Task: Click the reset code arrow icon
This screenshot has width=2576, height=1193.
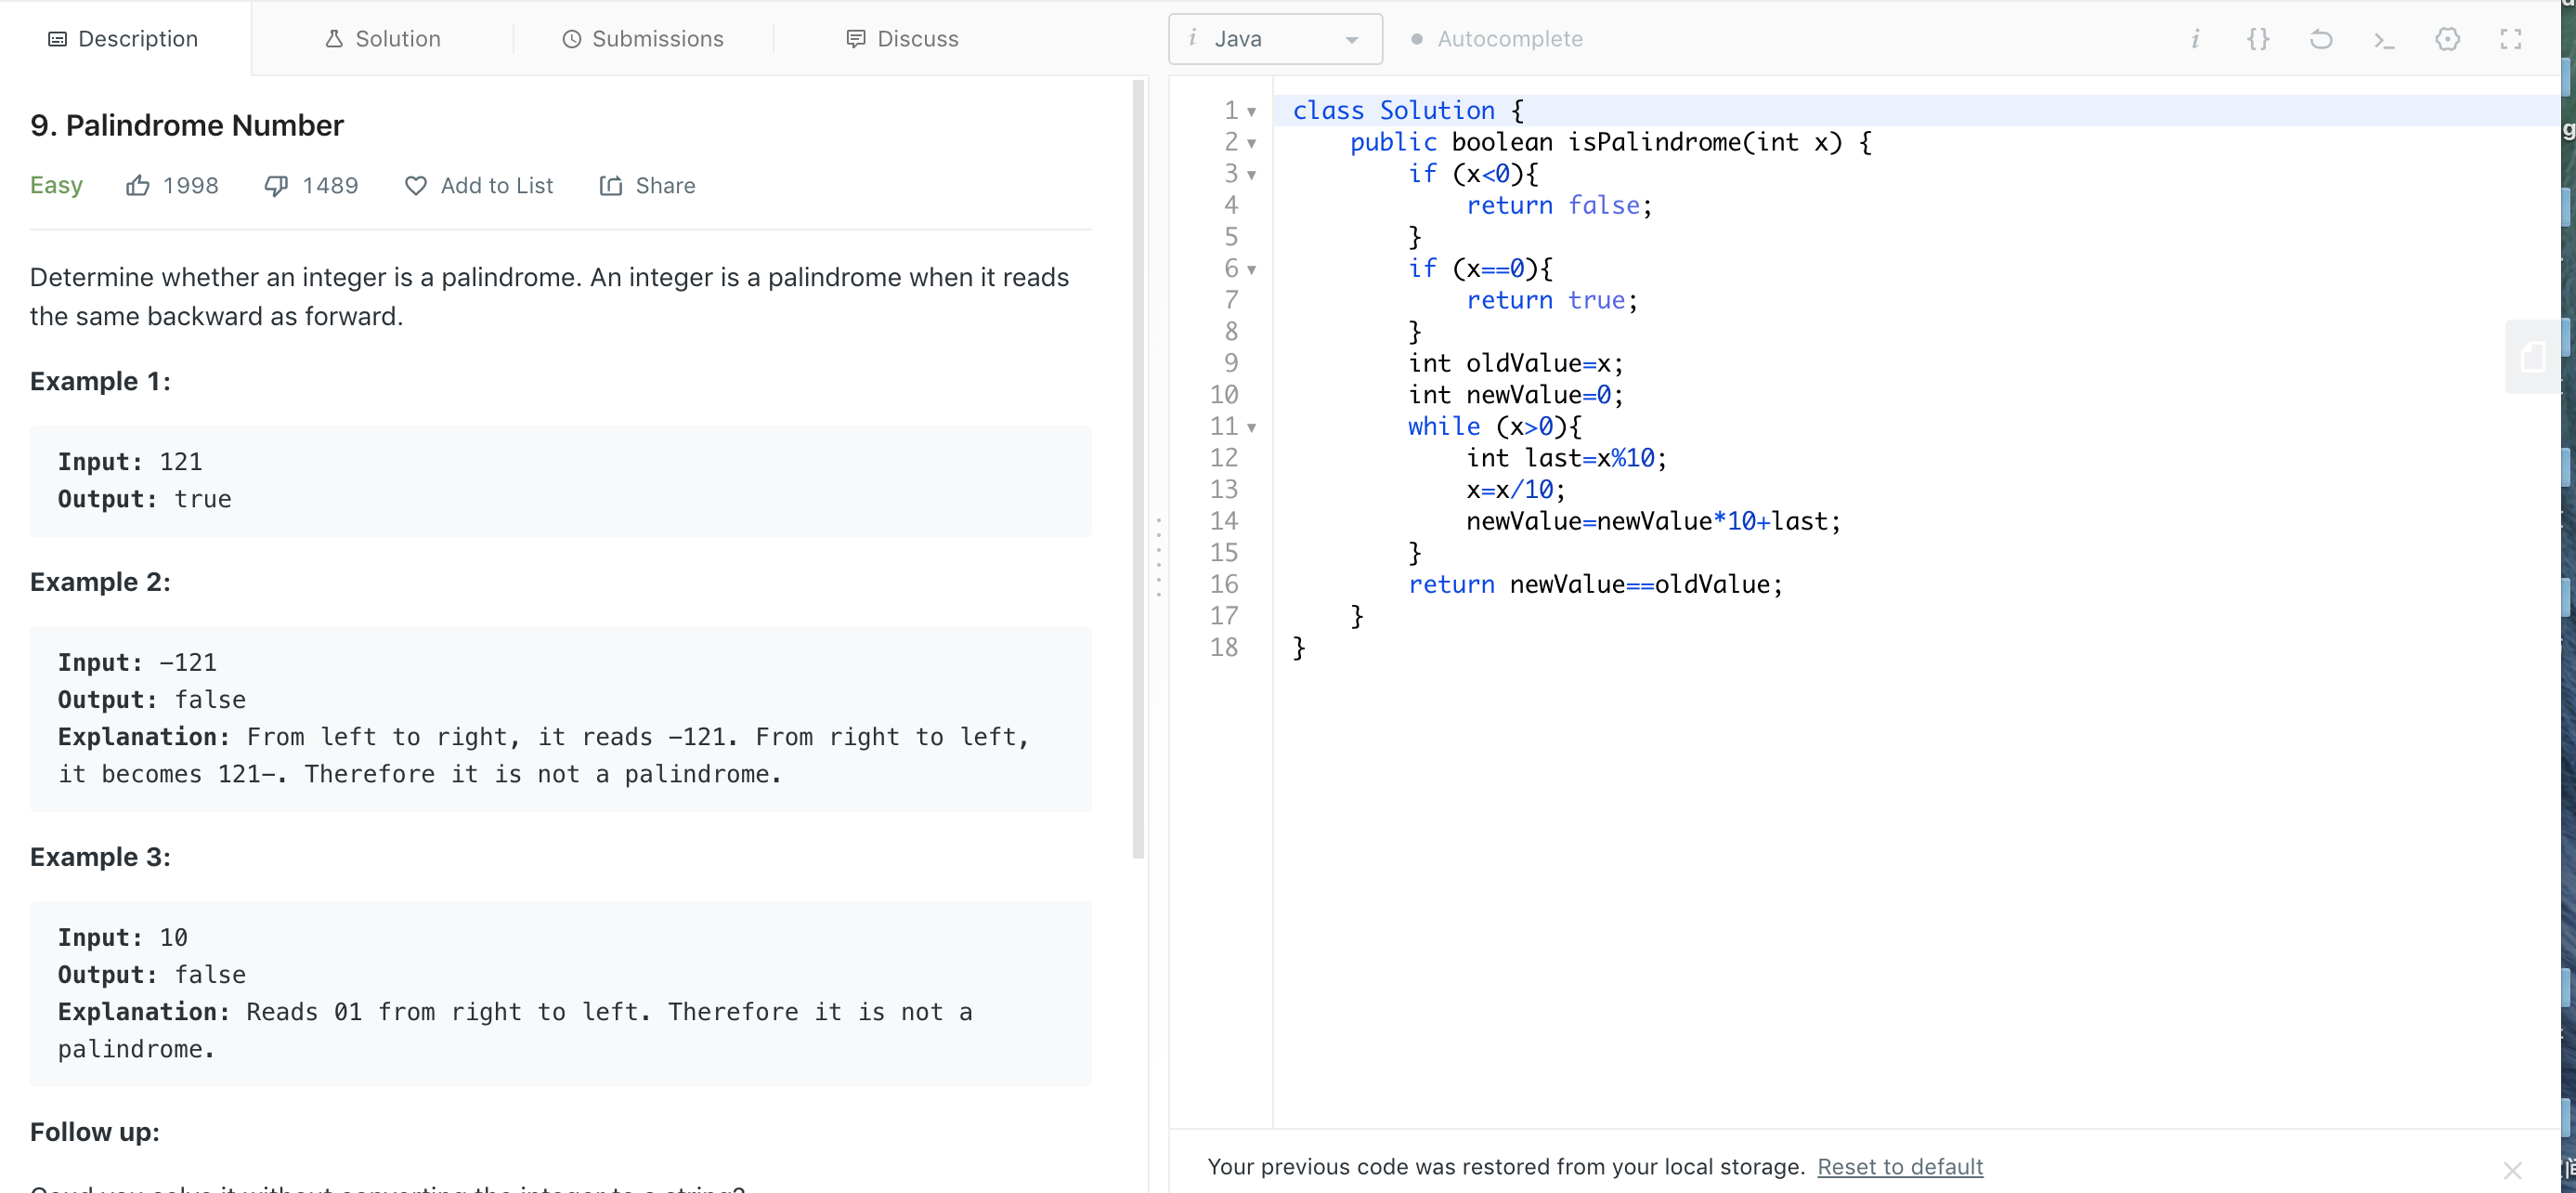Action: coord(2320,39)
